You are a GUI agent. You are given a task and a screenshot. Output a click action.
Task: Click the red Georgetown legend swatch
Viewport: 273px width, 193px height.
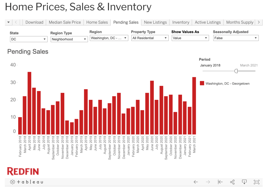[x=202, y=84]
